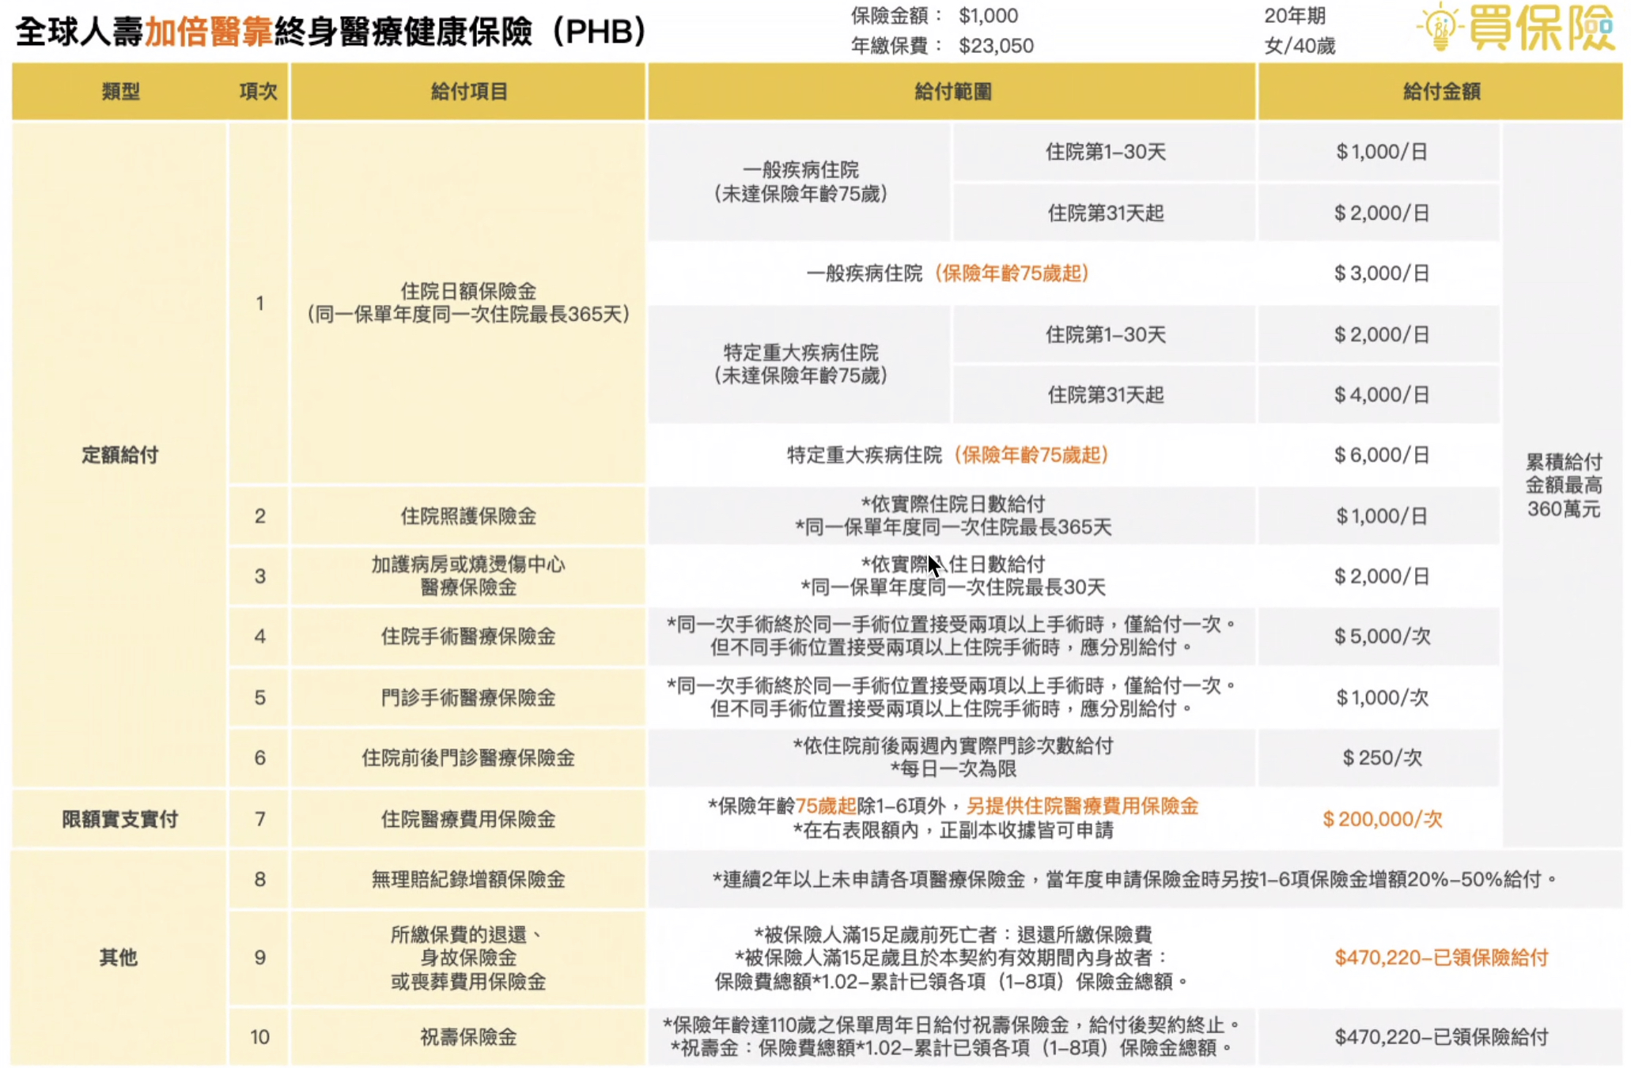This screenshot has height=1068, width=1631.
Task: Click the 門診手術醫療保險金 item cell
Action: pos(469,697)
